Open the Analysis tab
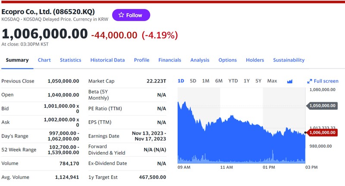This screenshot has height=186, width=345. coord(200,60)
